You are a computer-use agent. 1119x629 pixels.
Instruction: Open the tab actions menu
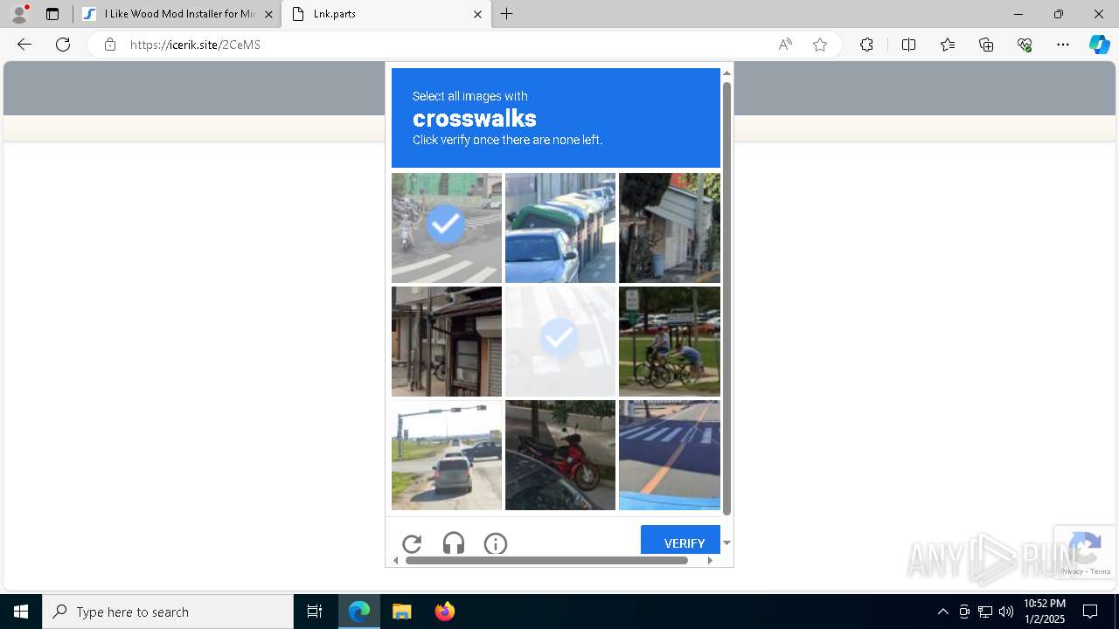coord(52,14)
